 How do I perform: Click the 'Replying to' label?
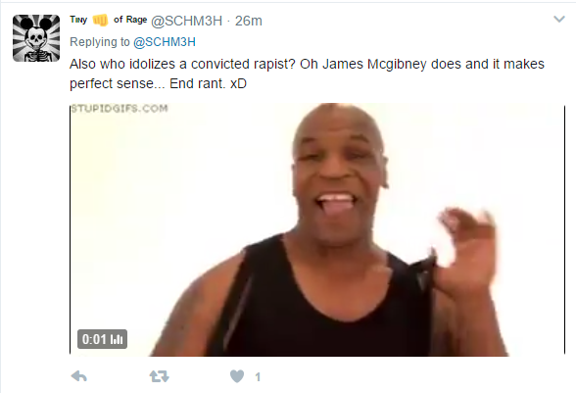100,42
